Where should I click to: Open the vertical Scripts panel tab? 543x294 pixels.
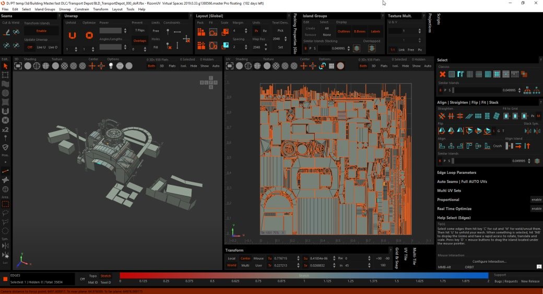pyautogui.click(x=439, y=19)
